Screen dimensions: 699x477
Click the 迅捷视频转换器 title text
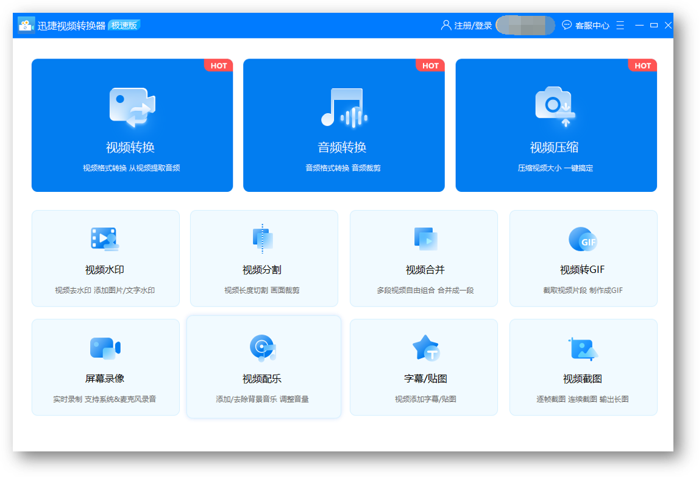point(71,26)
